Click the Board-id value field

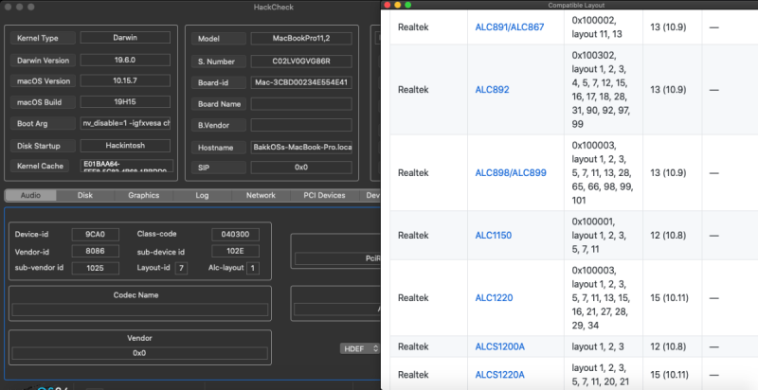click(301, 82)
